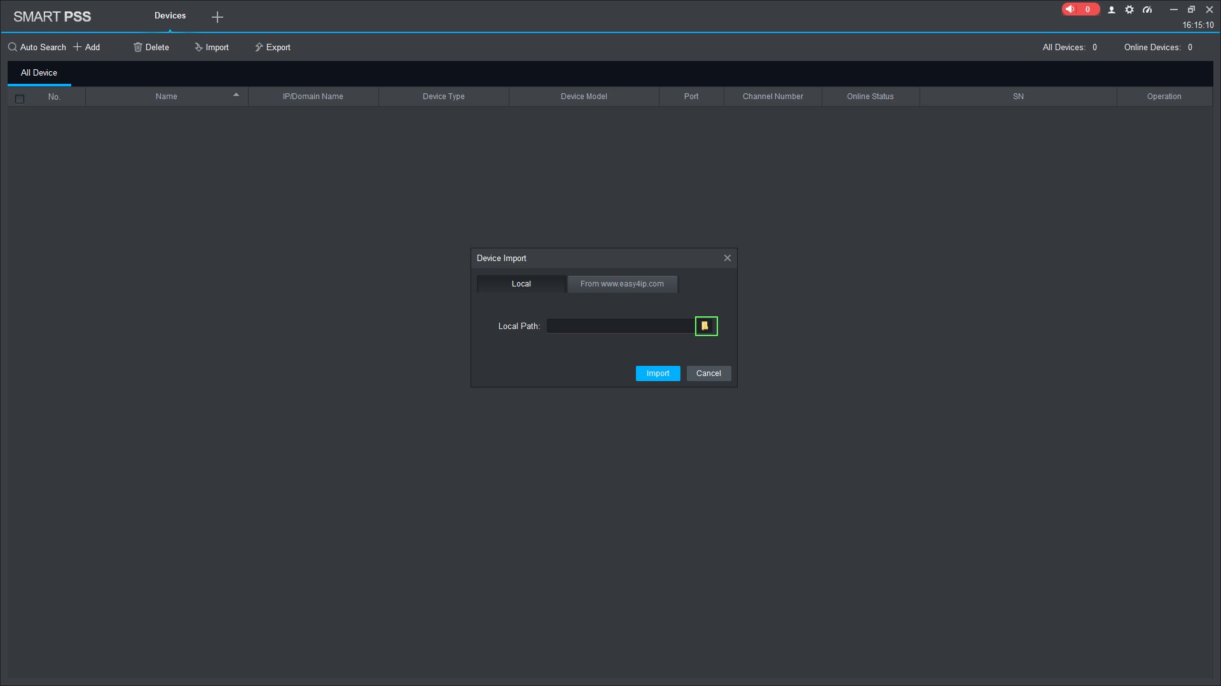Image resolution: width=1221 pixels, height=686 pixels.
Task: Sort by the Name column arrow
Action: click(x=236, y=95)
